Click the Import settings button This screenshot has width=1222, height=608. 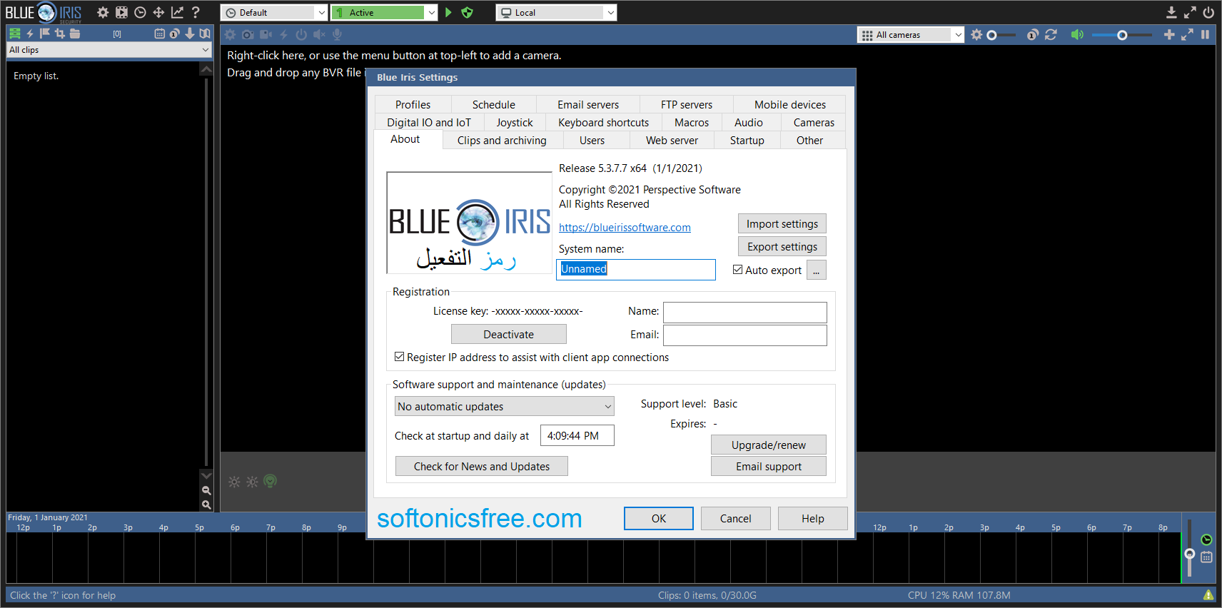782,223
